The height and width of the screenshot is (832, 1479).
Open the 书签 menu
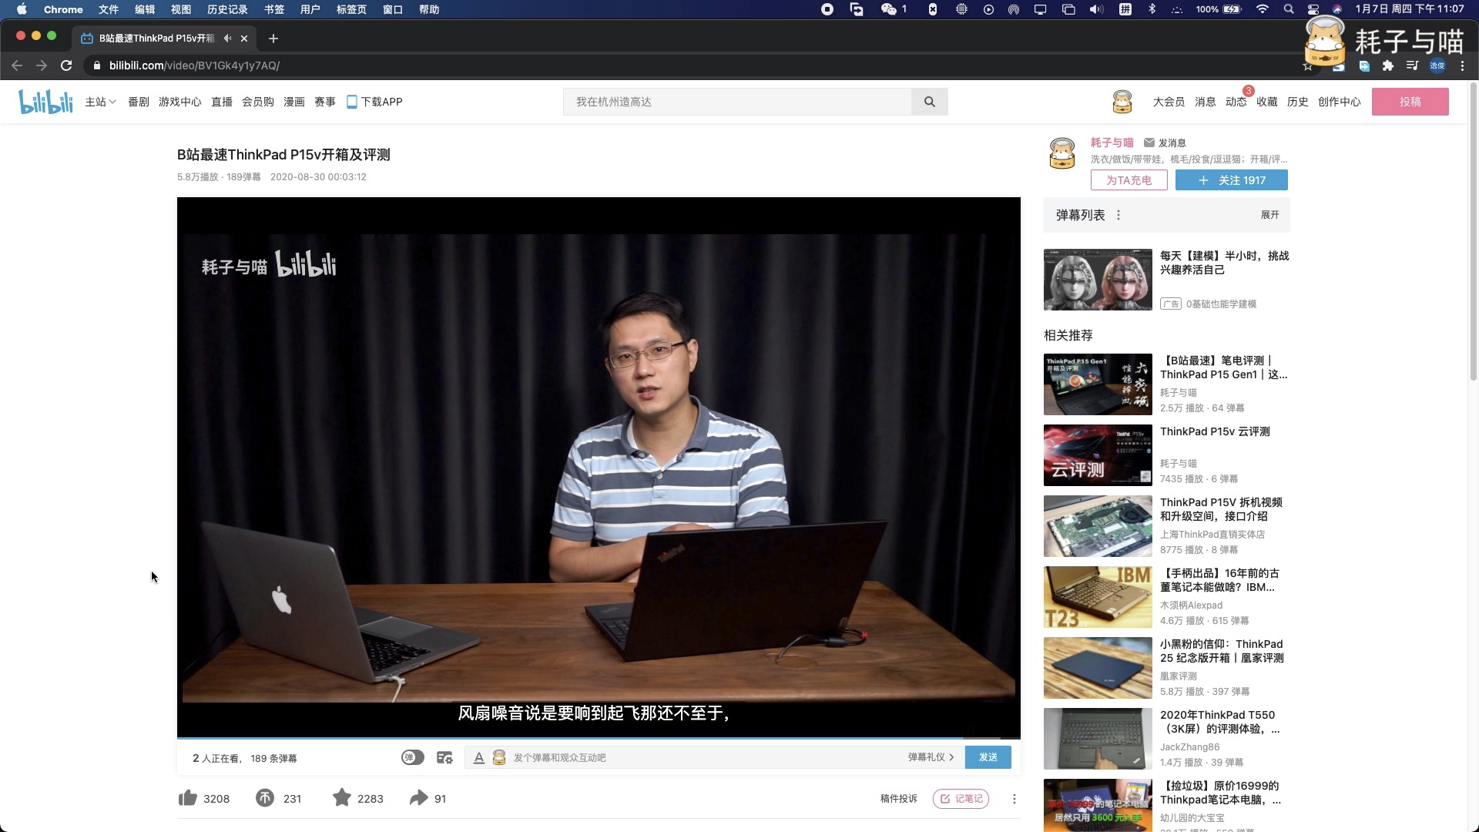[x=274, y=9]
